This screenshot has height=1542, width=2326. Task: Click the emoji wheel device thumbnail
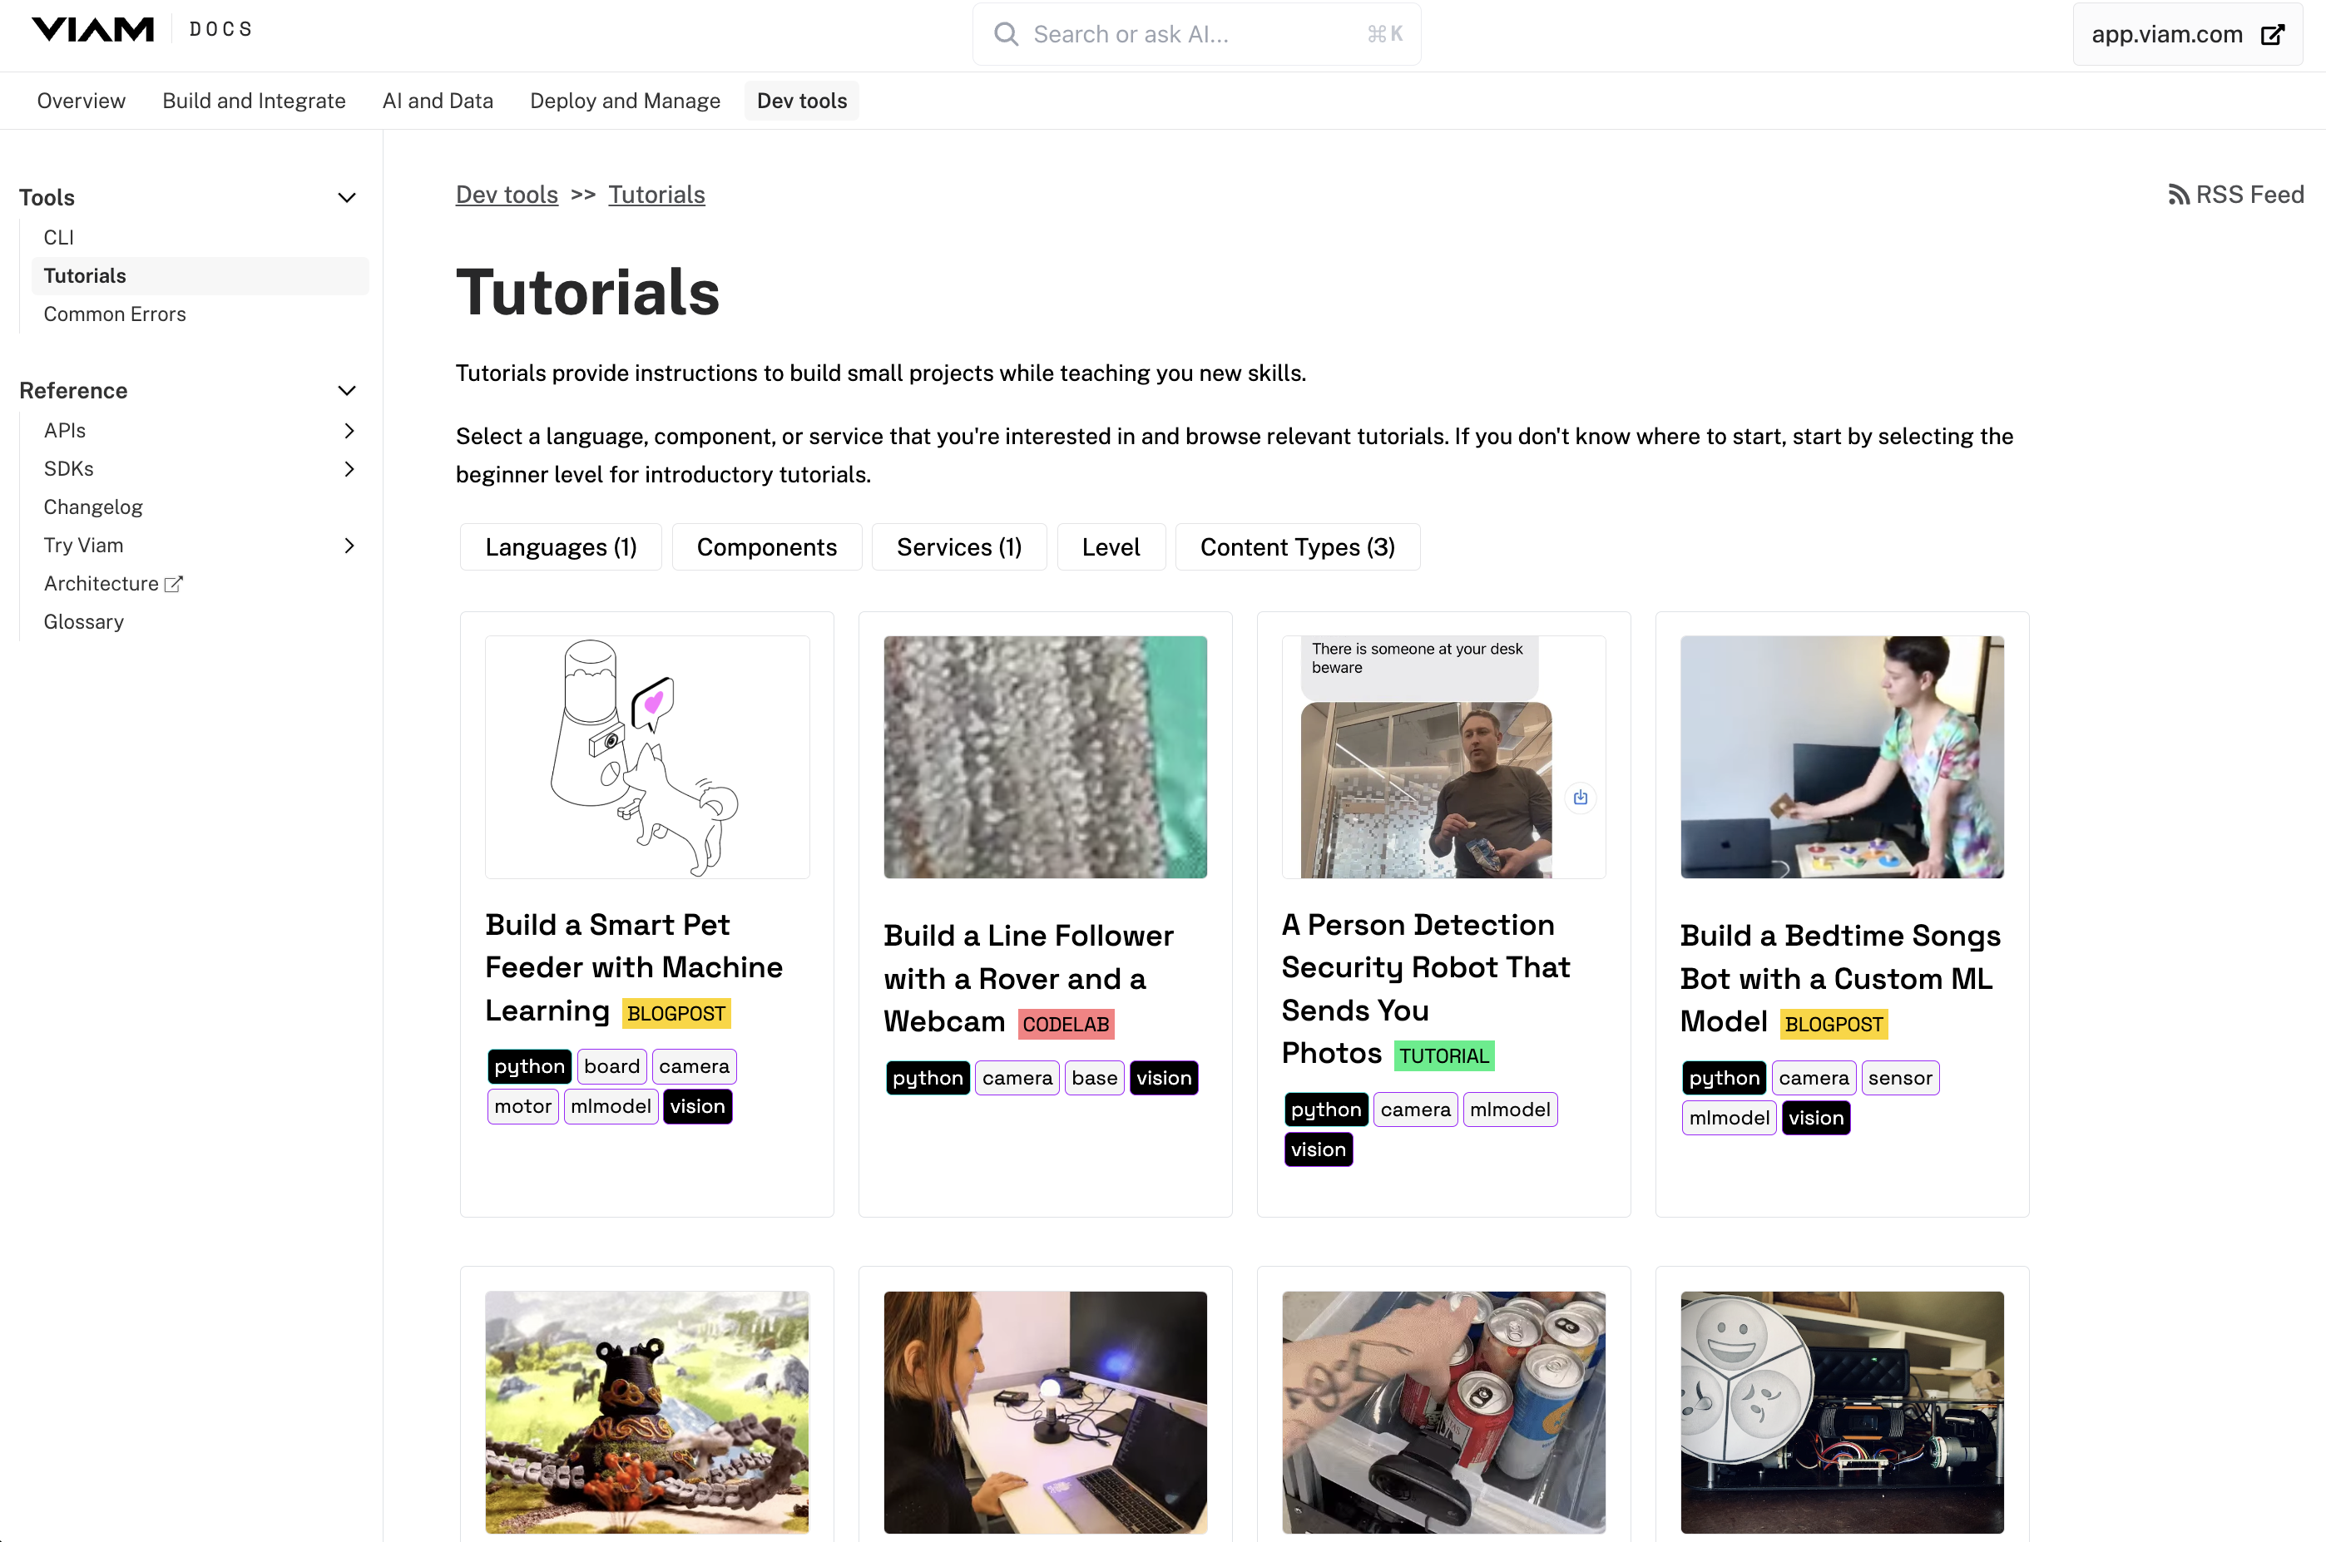coord(1841,1412)
